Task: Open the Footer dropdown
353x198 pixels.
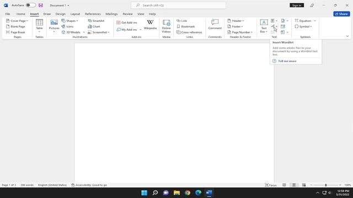Action: coord(235,26)
